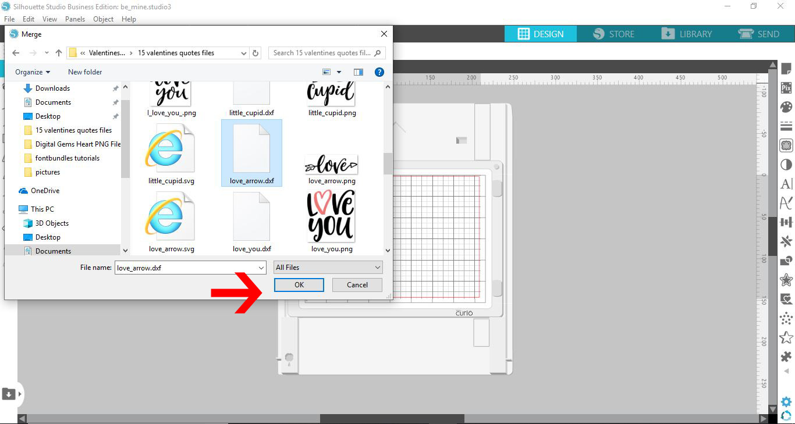This screenshot has height=424, width=795.
Task: Expand the Silhouette left drawer arrow
Action: 20,394
